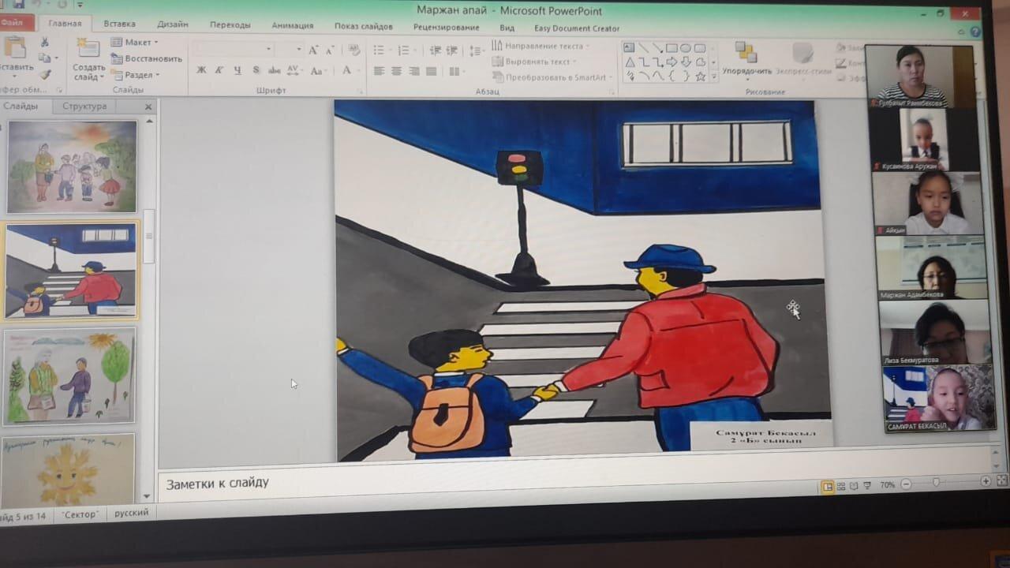The image size is (1010, 568).
Task: Switch to slide sorter view icon
Action: point(841,486)
